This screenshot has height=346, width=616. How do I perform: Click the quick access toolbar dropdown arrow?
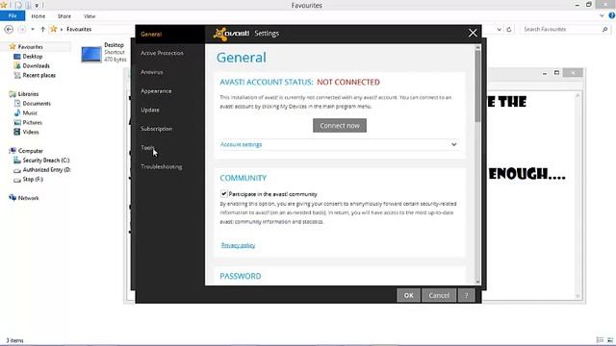coord(37,6)
